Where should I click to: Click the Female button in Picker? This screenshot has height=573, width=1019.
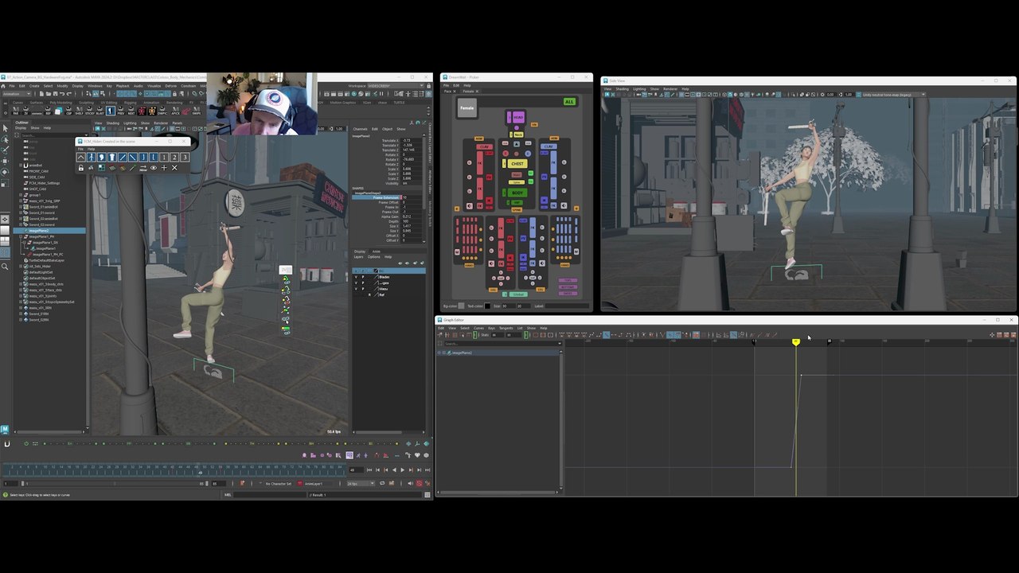pos(467,108)
